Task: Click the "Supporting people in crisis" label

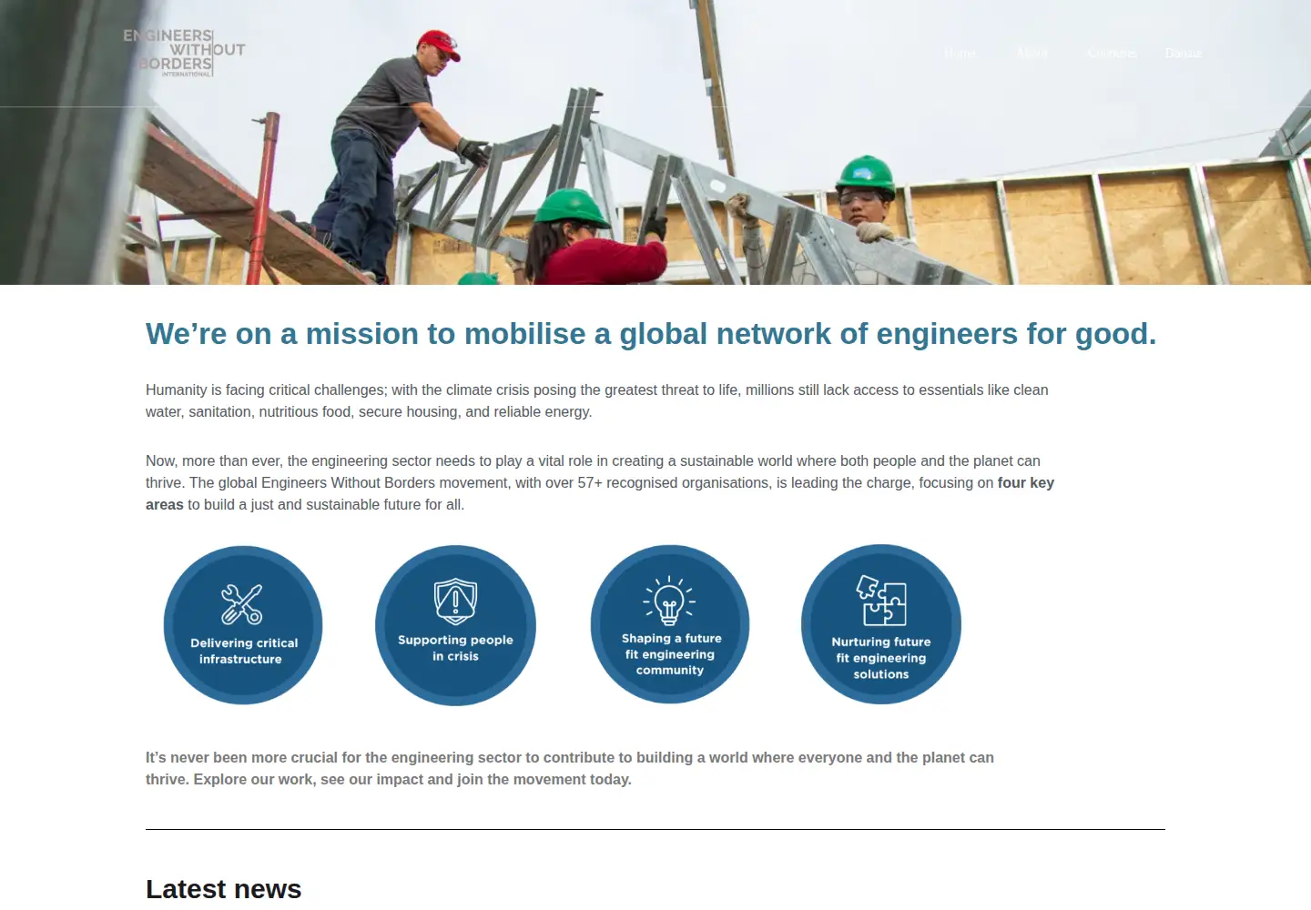Action: 455,648
